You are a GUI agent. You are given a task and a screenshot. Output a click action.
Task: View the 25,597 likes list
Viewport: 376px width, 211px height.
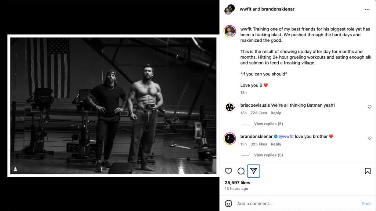(238, 182)
